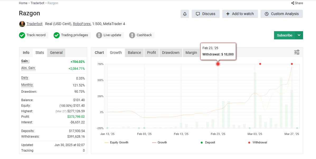
Task: Click the exclamation icon beside Live update
Action: pos(99,35)
